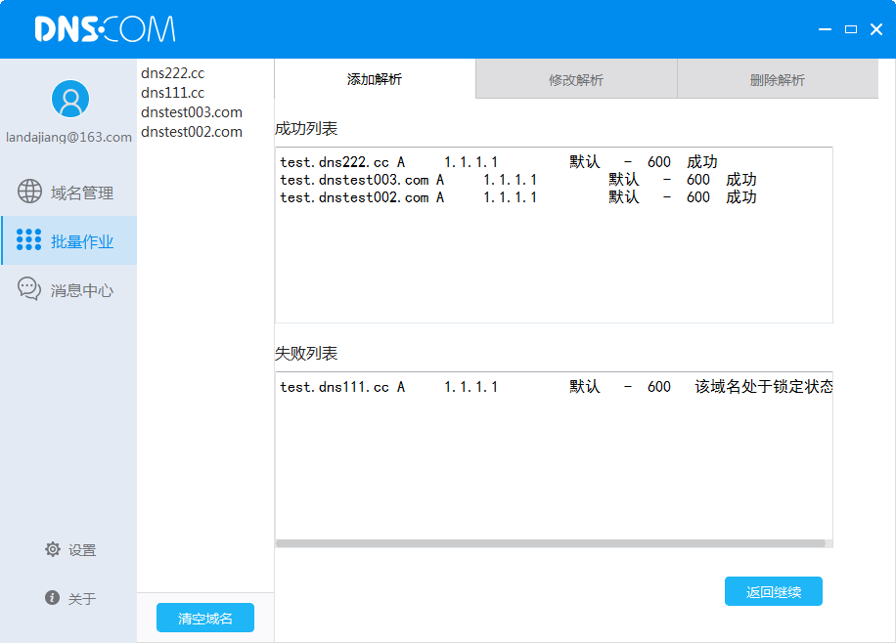The height and width of the screenshot is (643, 896).
Task: Open 关于 in the sidebar
Action: tap(69, 598)
